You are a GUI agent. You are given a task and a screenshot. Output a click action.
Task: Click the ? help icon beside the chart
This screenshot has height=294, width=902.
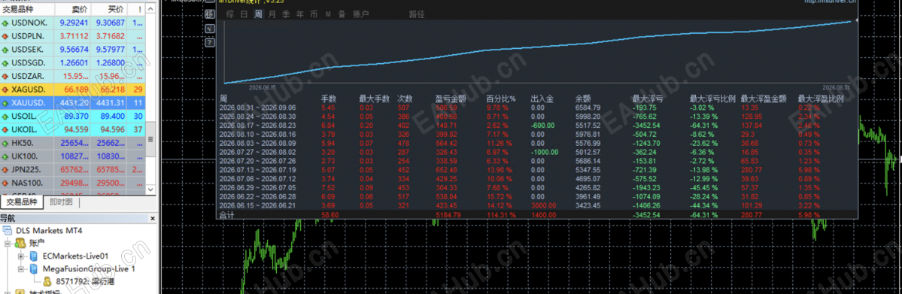coord(209,42)
